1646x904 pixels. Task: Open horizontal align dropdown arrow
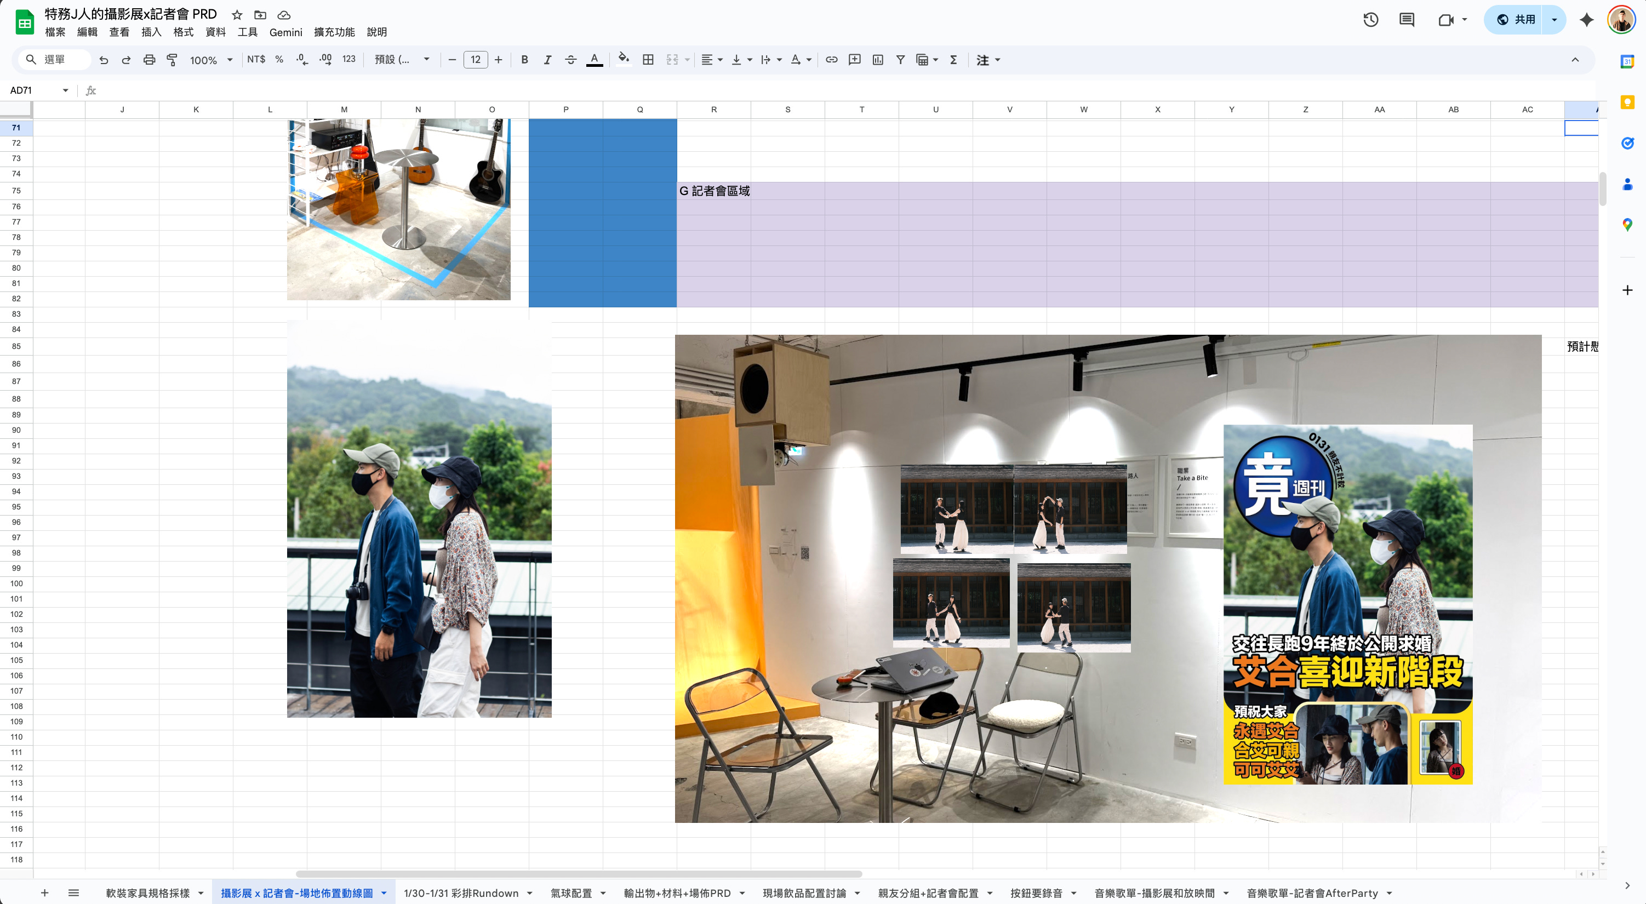720,59
